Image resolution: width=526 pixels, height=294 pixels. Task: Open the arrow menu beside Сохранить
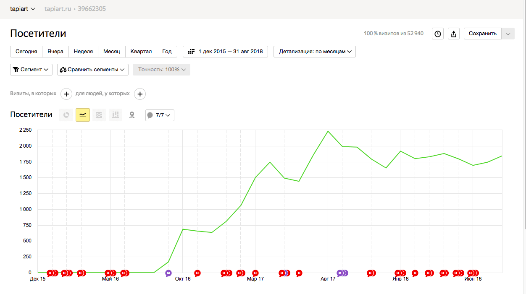(508, 34)
